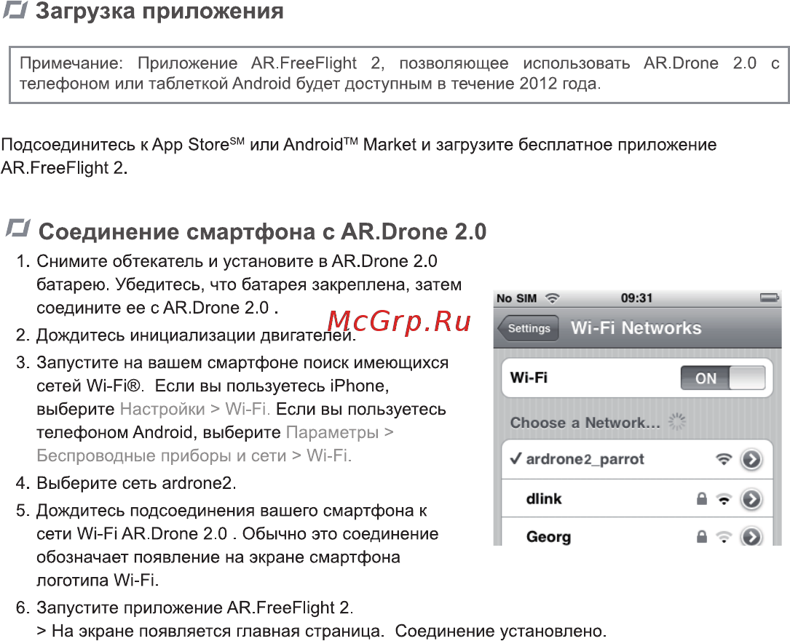Screen dimensions: 790x641
Task: Click the 'Соединение смартфона с AR.Drone 2.0' heading
Action: 263,231
